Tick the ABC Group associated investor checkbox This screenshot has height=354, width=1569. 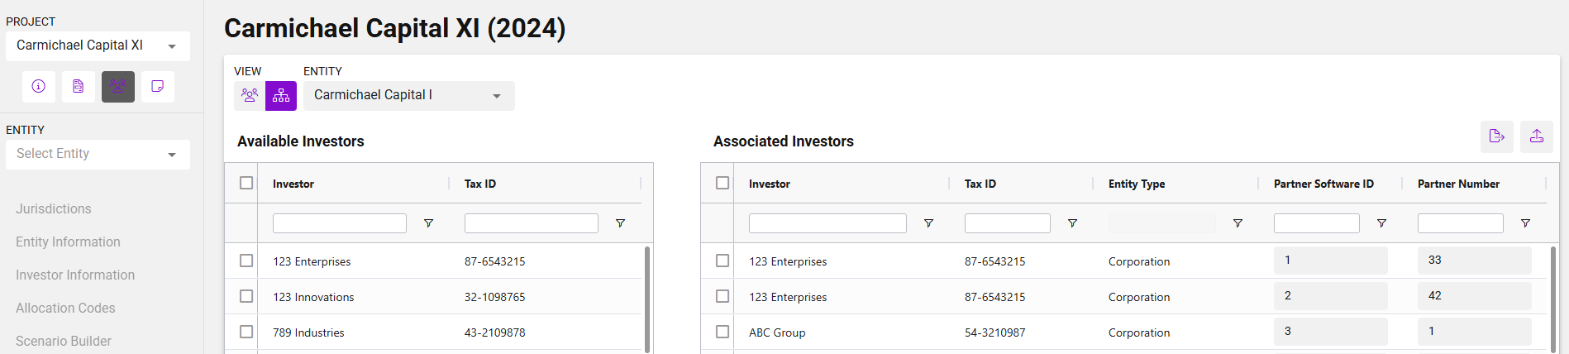723,332
